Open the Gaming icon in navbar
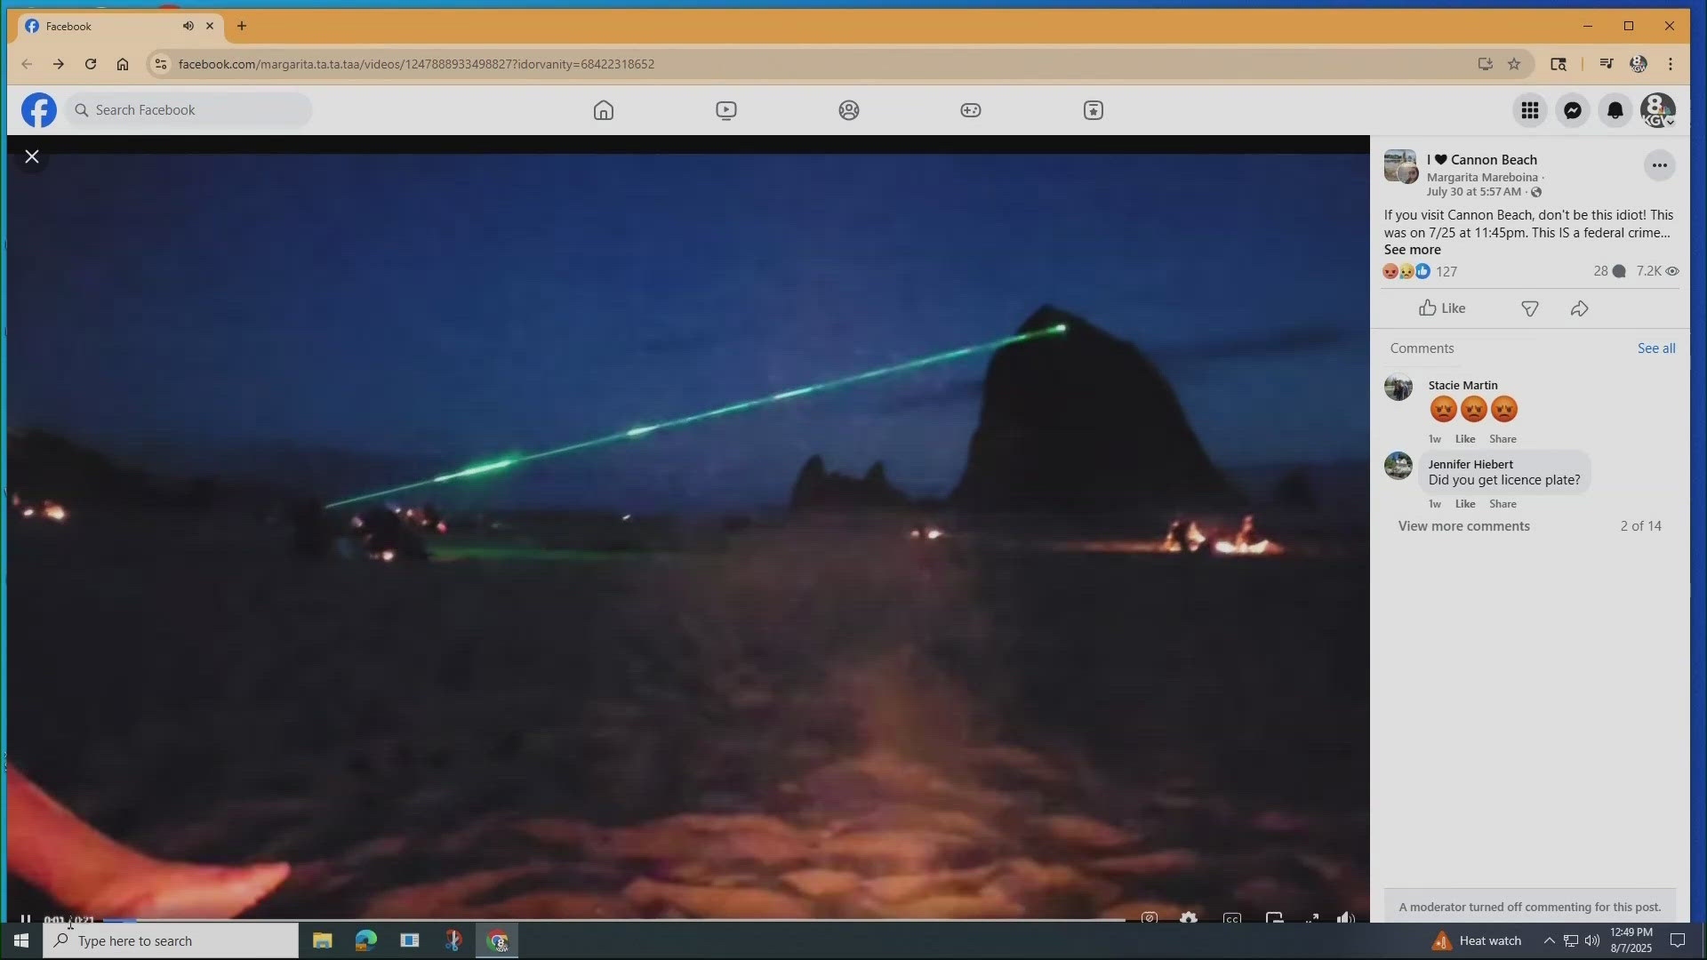The height and width of the screenshot is (960, 1707). 971,110
